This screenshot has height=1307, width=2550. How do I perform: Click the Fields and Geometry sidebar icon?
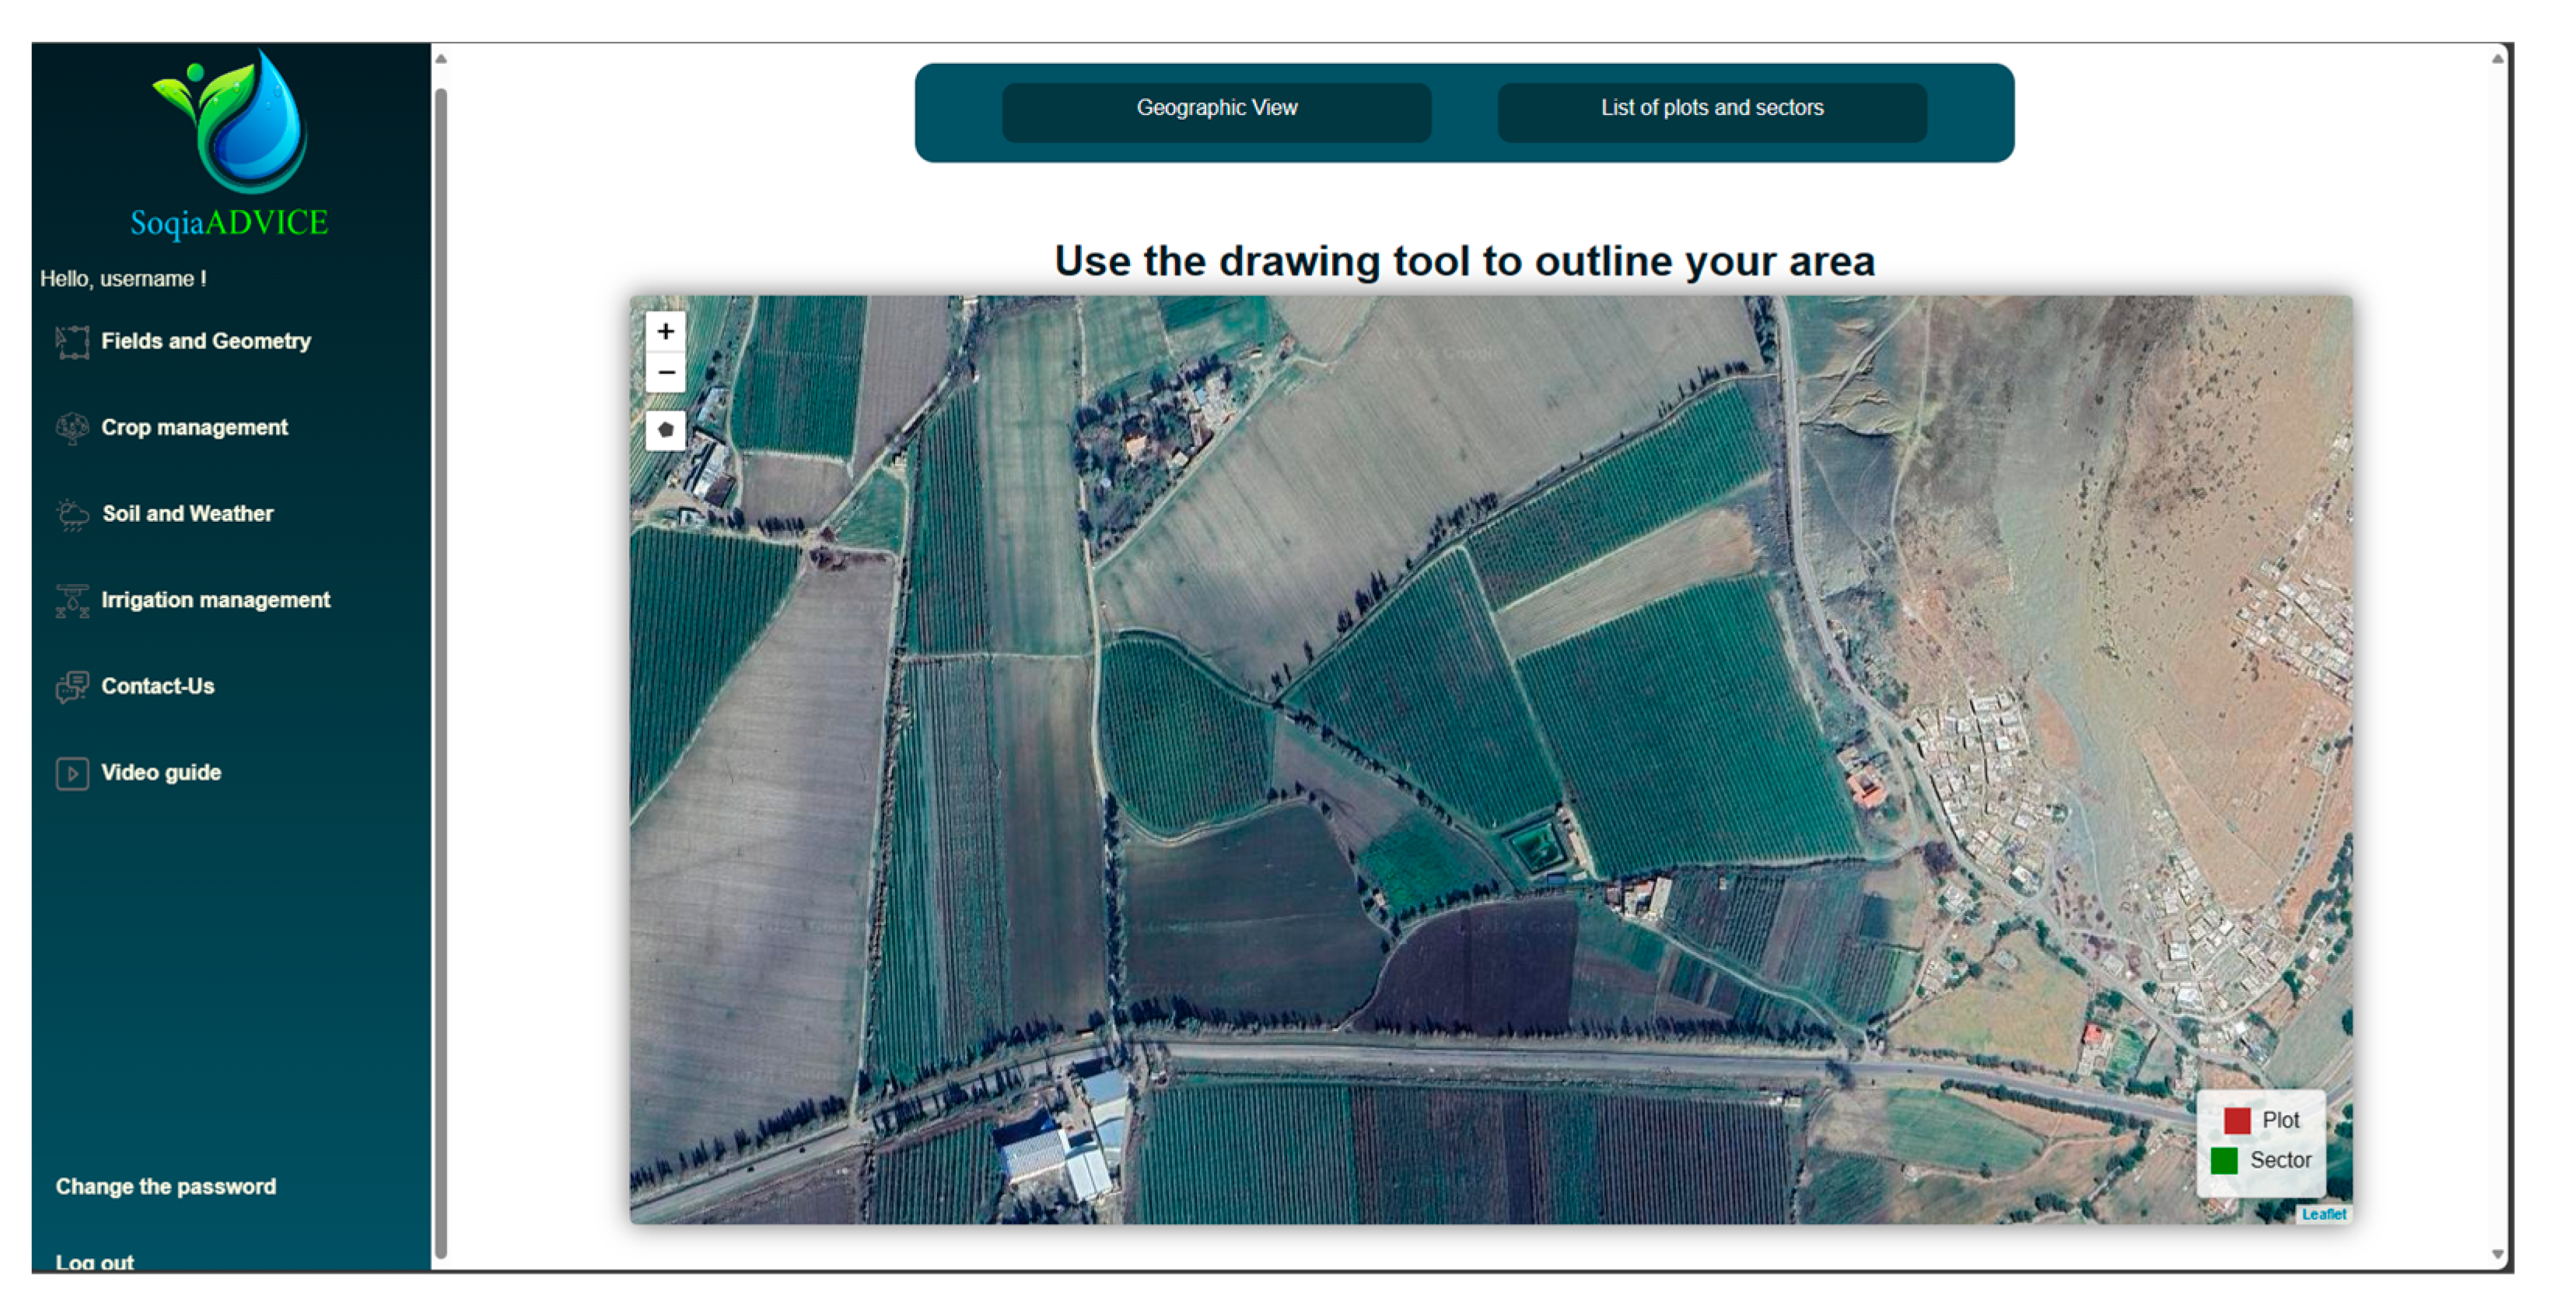(x=72, y=342)
